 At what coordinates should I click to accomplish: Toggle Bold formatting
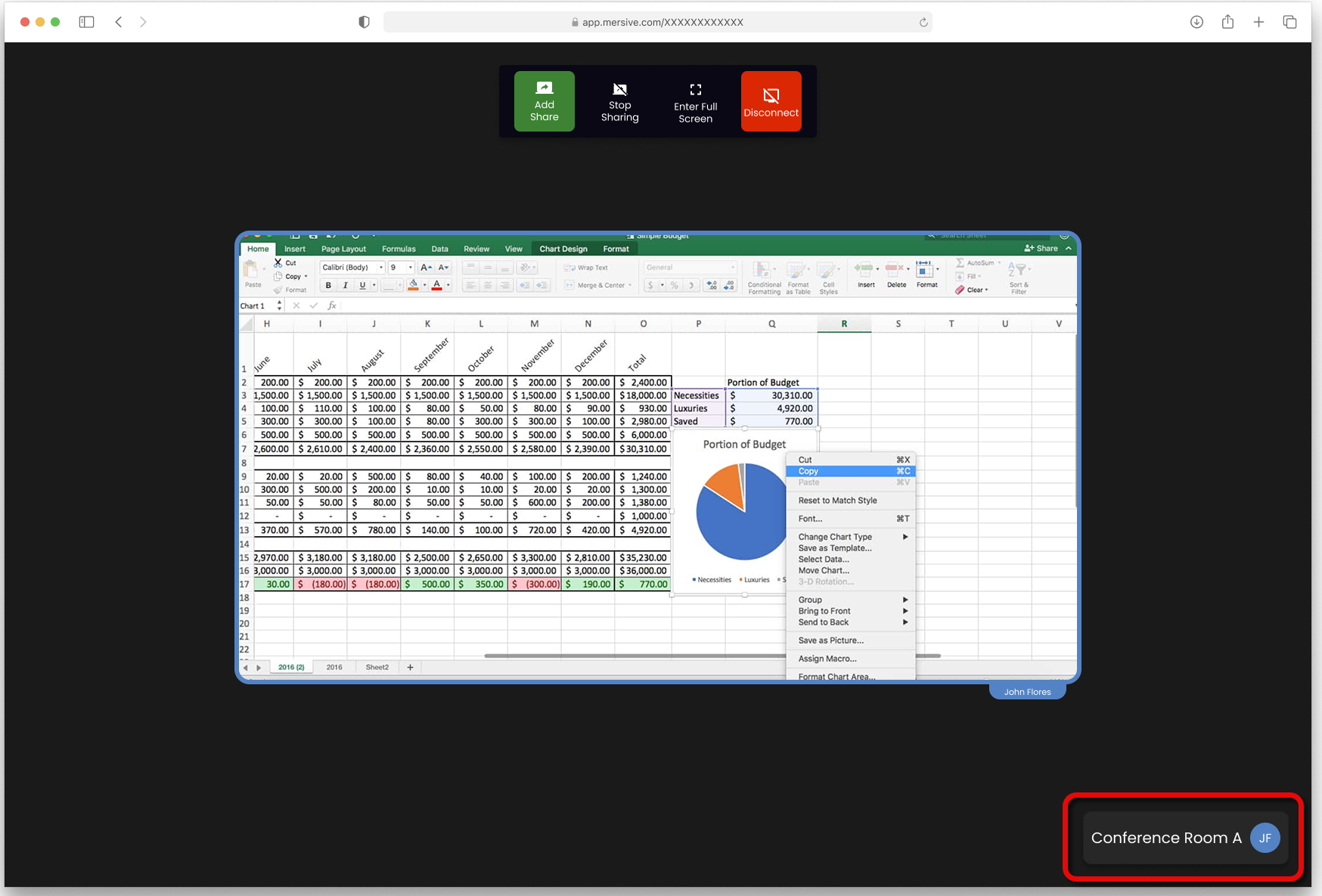coord(328,285)
